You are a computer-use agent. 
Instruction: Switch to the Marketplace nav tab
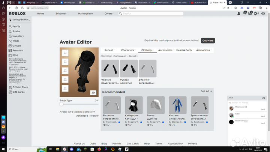[x=85, y=14]
